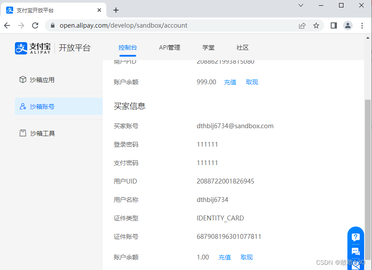Viewport: 372px width, 270px height.
Task: Toggle browser side panel
Action: click(334, 25)
